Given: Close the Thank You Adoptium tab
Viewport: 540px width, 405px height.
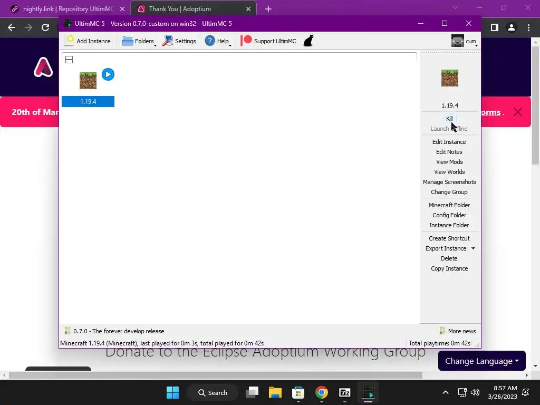Looking at the screenshot, I should [x=248, y=9].
